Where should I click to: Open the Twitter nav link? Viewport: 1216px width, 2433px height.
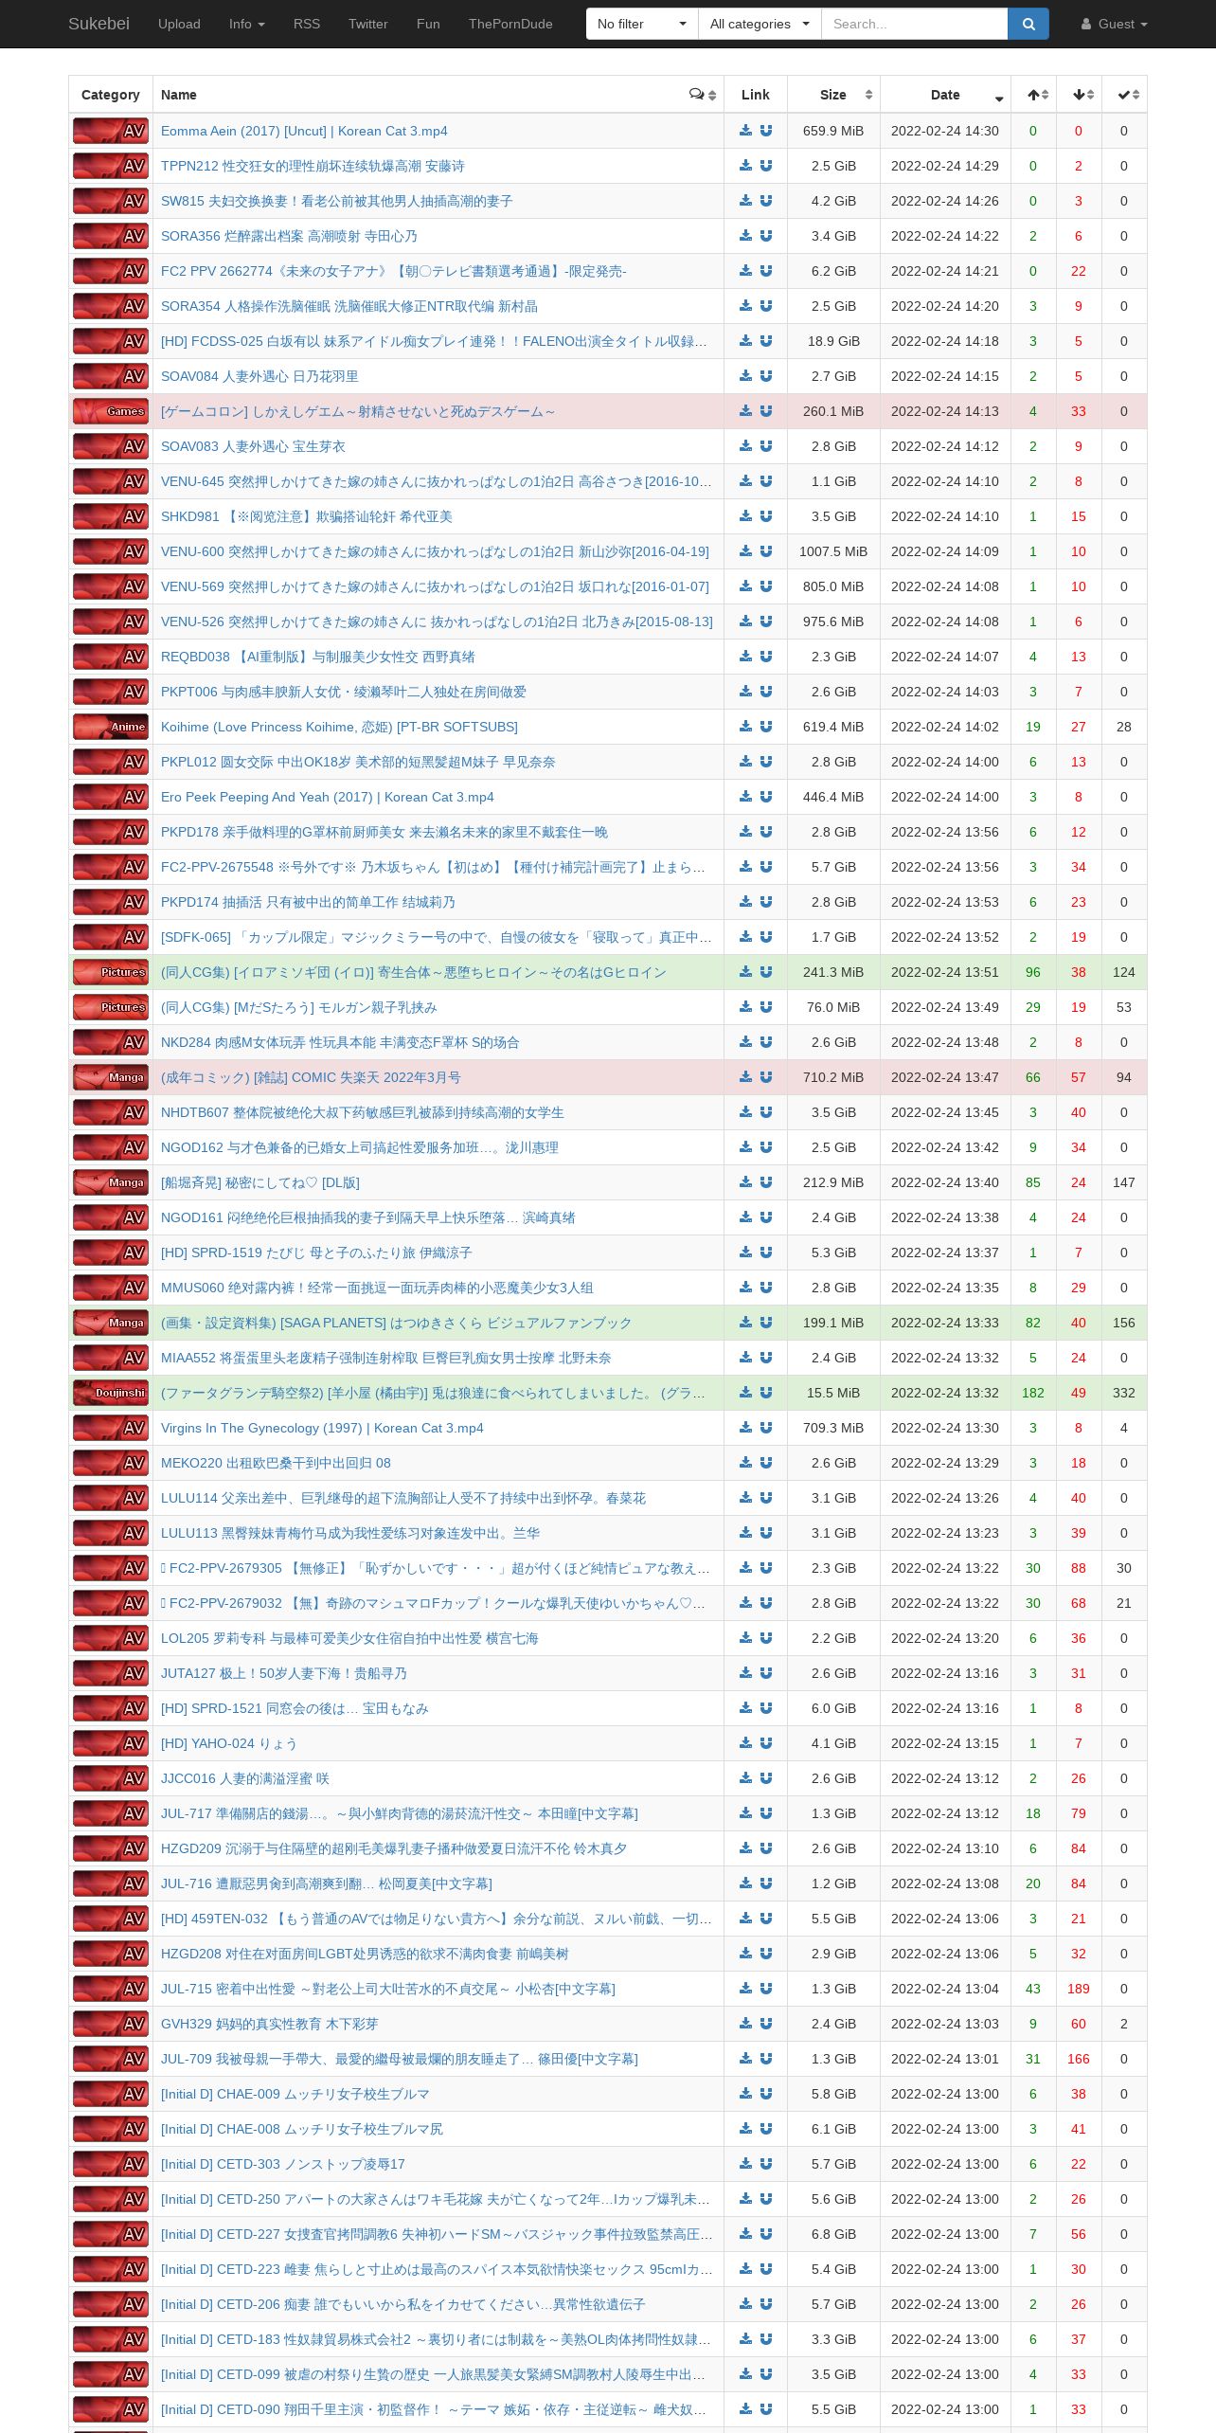pos(368,24)
